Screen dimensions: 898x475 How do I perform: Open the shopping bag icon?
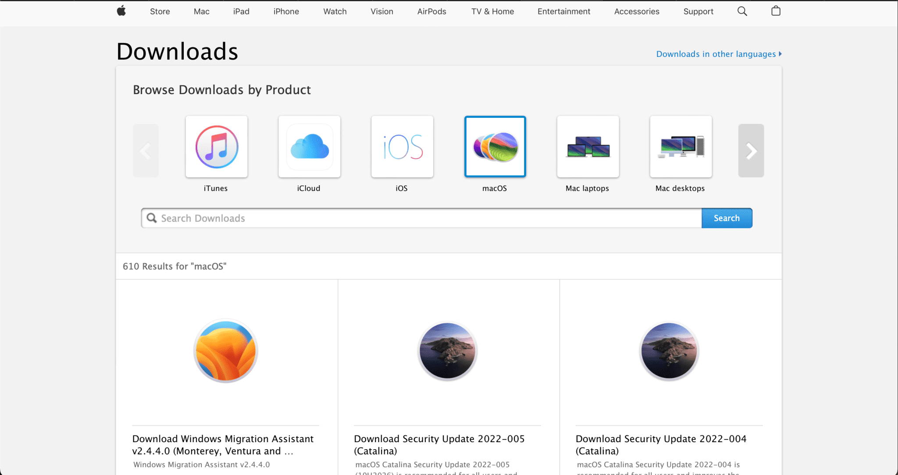776,11
